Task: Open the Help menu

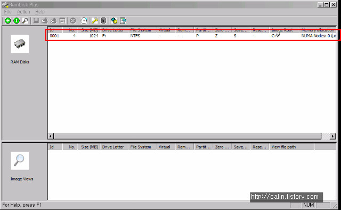Action: [x=40, y=12]
